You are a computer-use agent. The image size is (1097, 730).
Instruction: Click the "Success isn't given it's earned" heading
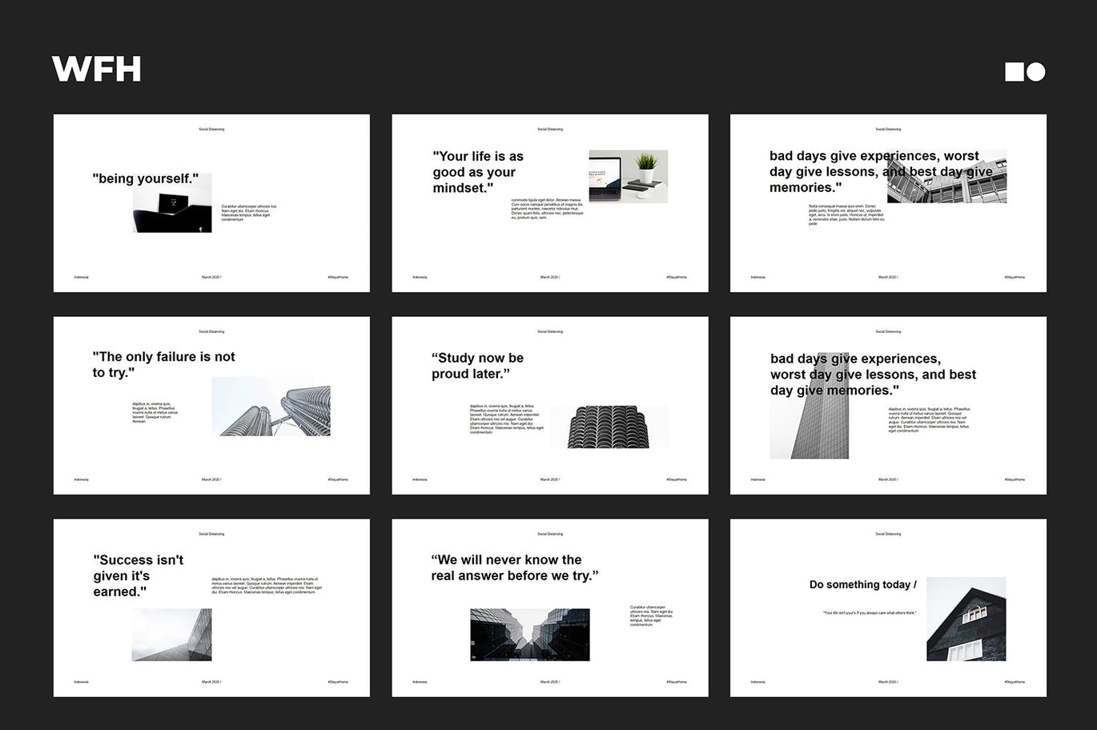pos(138,576)
